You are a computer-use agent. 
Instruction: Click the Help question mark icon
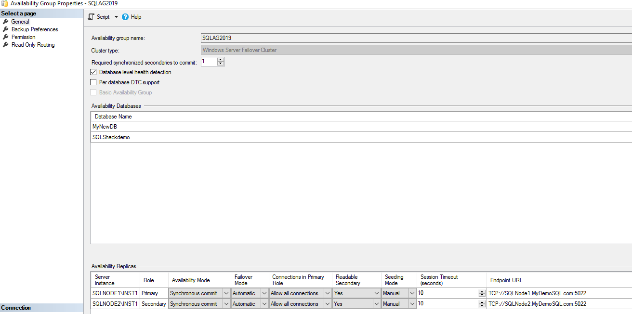click(x=125, y=17)
